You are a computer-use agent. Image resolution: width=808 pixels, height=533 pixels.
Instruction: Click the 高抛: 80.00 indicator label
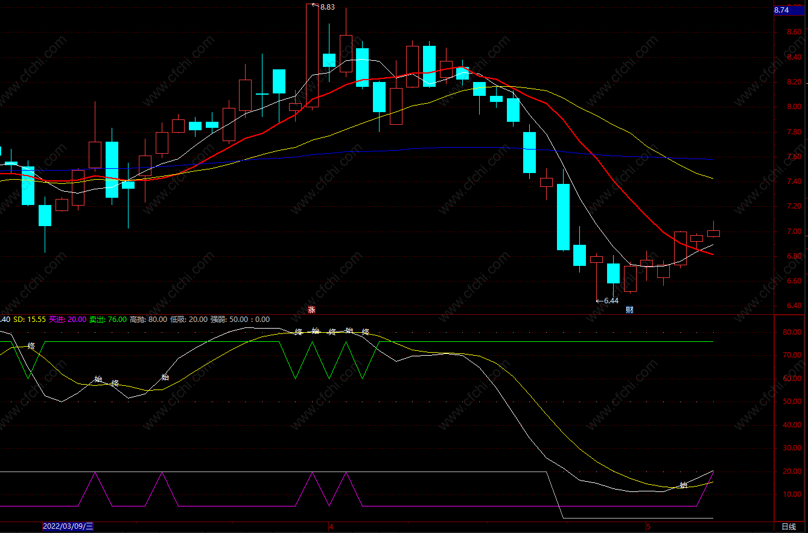(148, 320)
